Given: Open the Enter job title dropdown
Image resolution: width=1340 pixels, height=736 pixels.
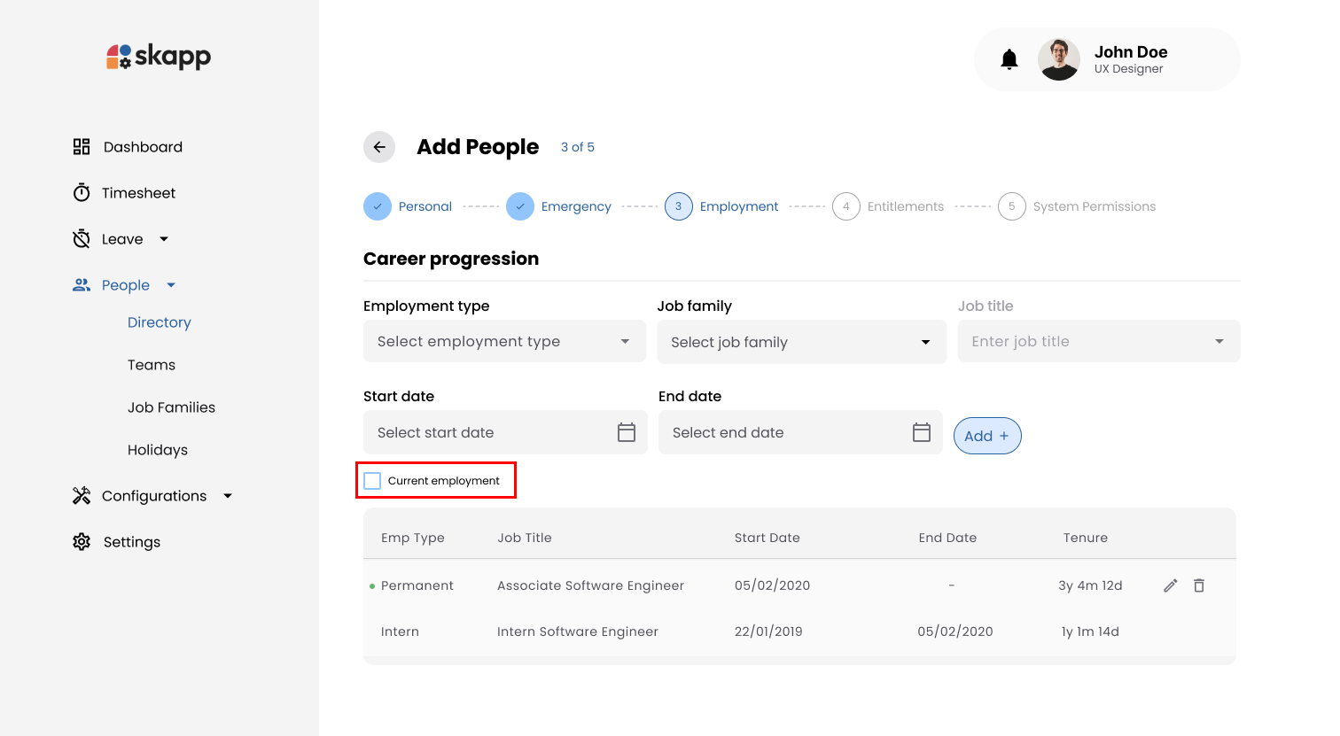Looking at the screenshot, I should 1098,342.
